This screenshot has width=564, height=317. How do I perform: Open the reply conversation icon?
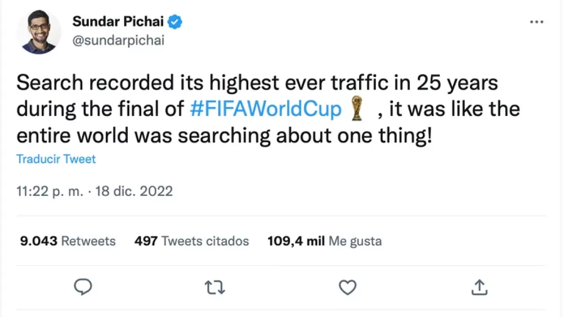(x=84, y=287)
